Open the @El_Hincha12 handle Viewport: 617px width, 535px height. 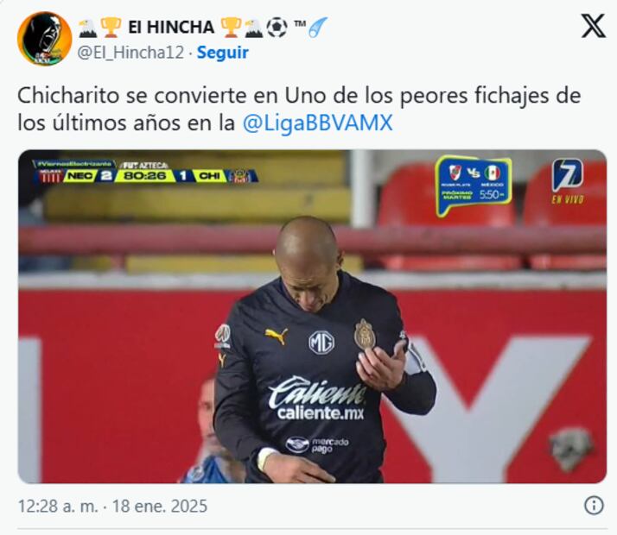coord(130,53)
